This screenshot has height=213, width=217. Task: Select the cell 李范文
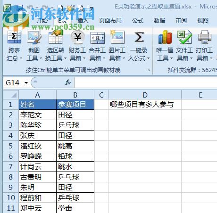pyautogui.click(x=37, y=115)
